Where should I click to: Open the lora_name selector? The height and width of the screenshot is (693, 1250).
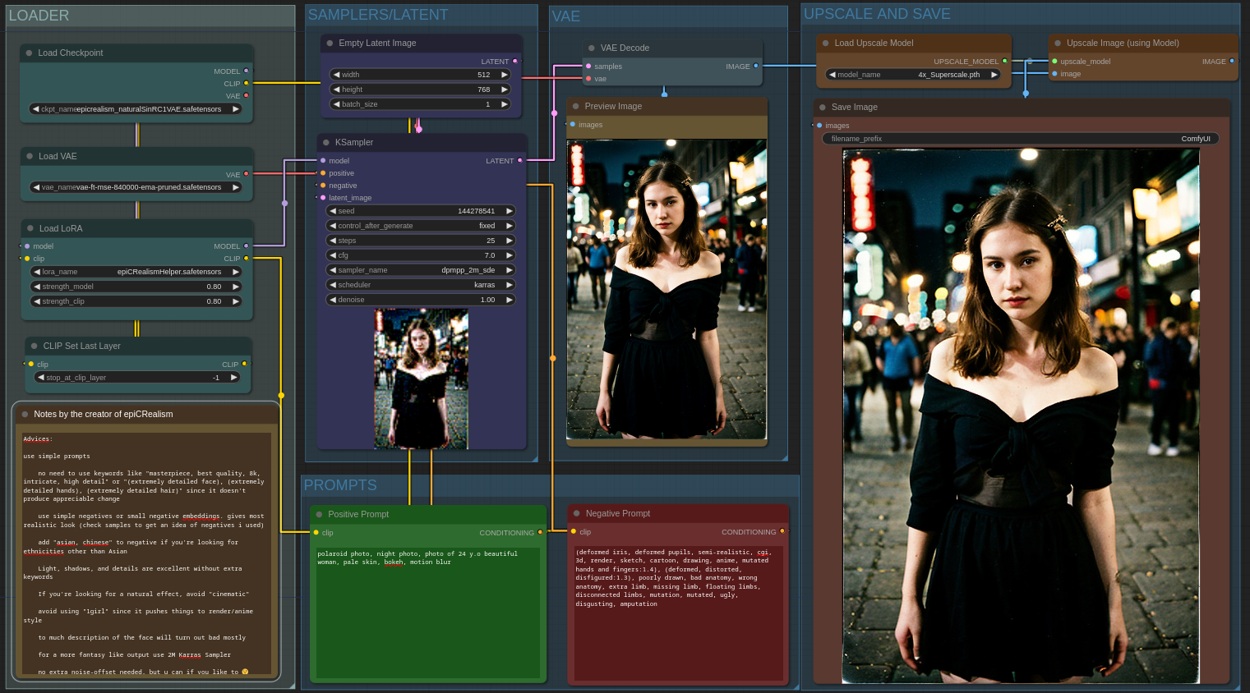(x=136, y=271)
